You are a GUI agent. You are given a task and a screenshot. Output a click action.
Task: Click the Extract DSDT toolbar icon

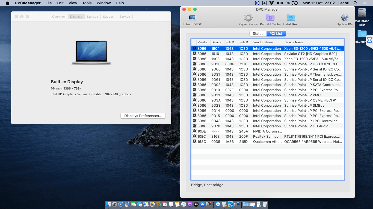[192, 18]
